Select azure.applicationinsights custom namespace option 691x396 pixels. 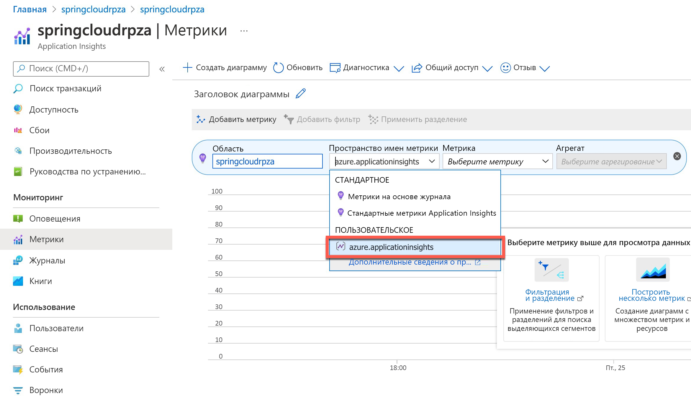415,247
